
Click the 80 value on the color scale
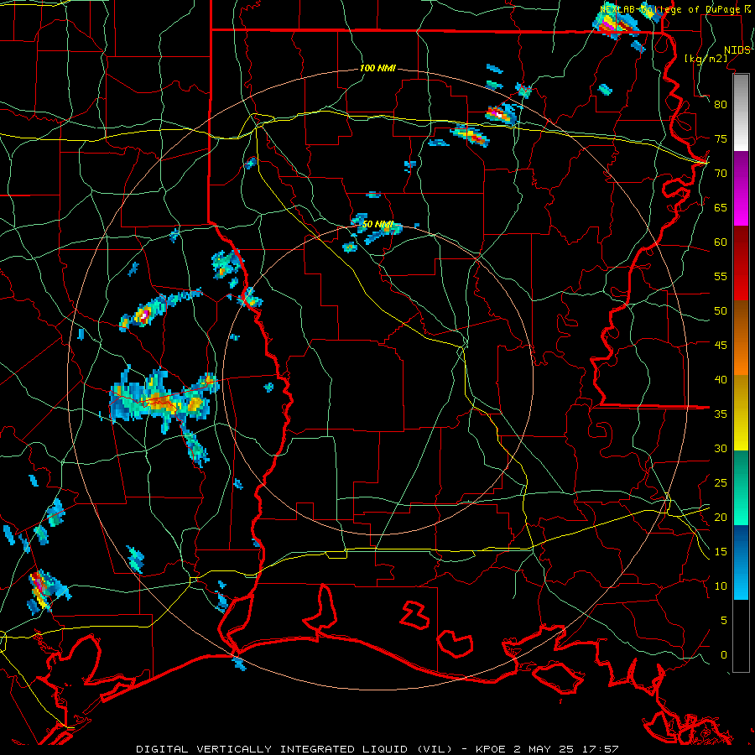tap(721, 104)
